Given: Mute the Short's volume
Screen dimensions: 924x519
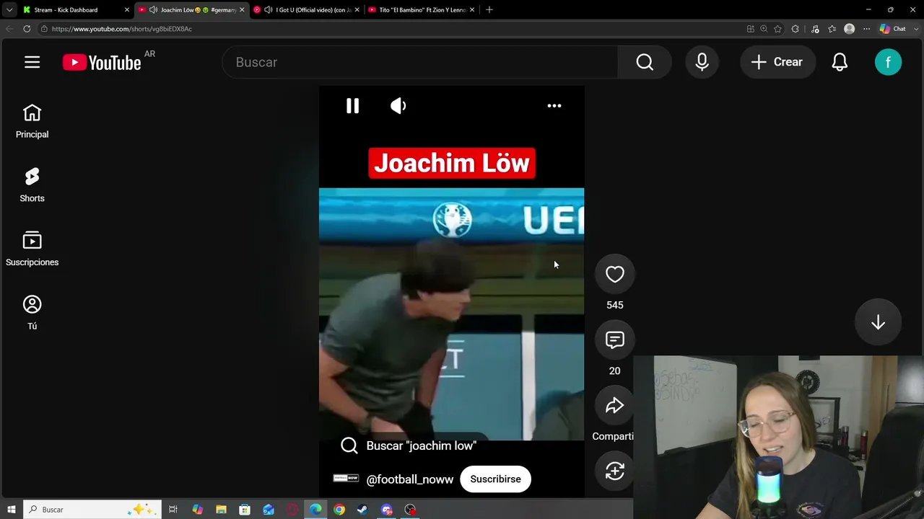Looking at the screenshot, I should tap(398, 106).
